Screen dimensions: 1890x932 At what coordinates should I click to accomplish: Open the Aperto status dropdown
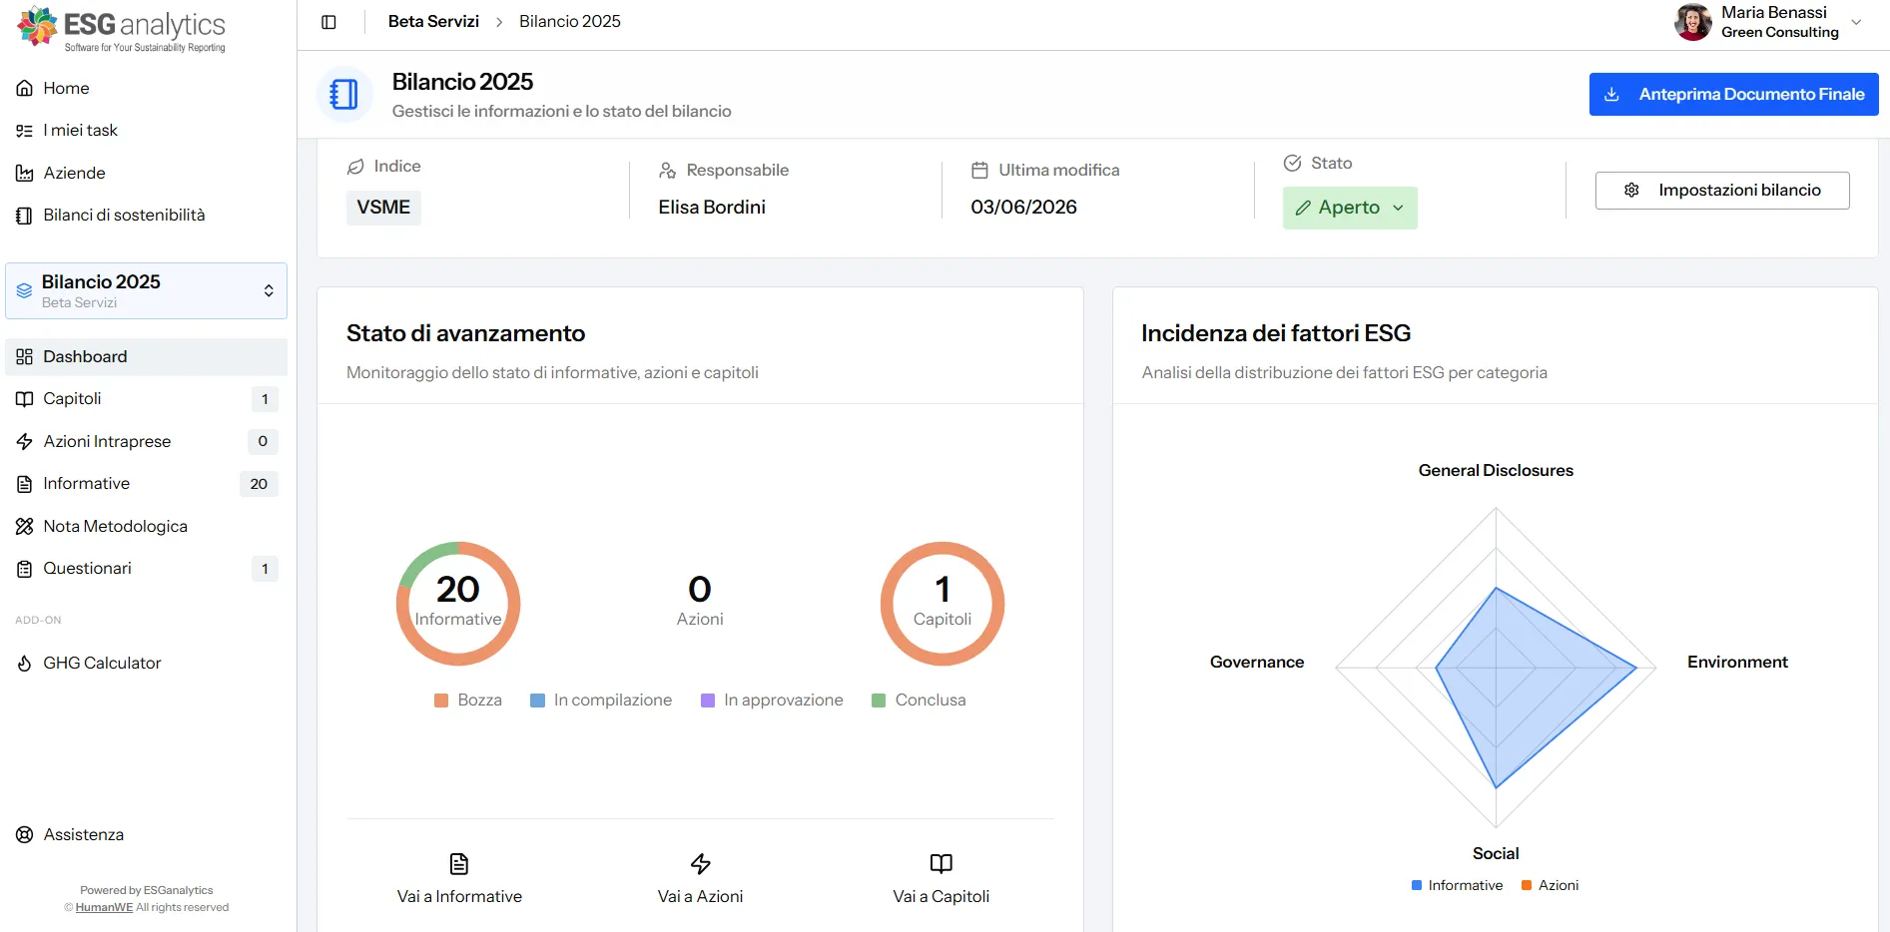tap(1350, 208)
